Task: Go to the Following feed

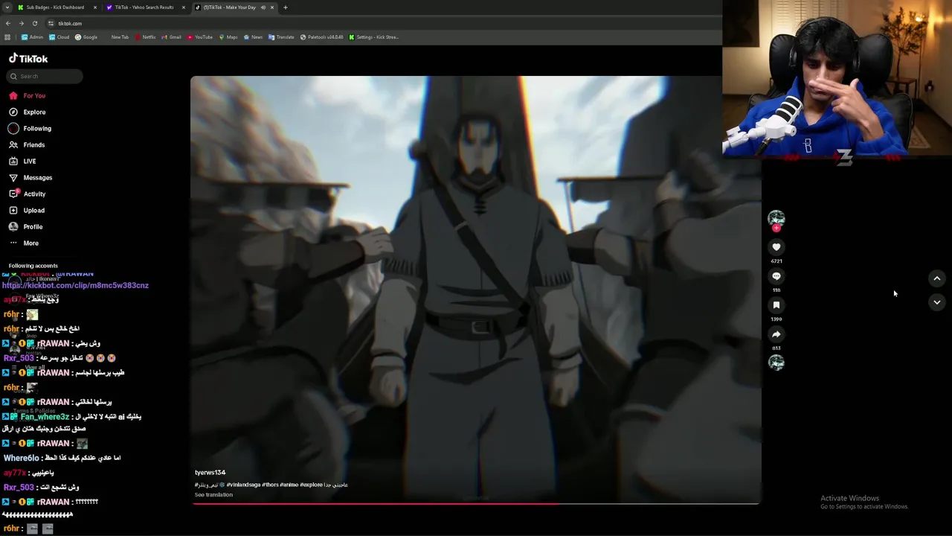Action: pyautogui.click(x=30, y=129)
